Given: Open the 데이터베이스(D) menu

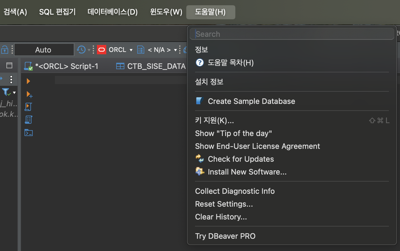Looking at the screenshot, I should coord(112,12).
